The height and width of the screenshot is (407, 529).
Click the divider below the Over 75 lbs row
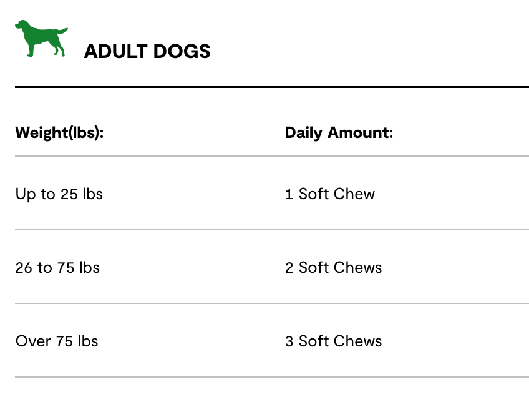[x=272, y=377]
